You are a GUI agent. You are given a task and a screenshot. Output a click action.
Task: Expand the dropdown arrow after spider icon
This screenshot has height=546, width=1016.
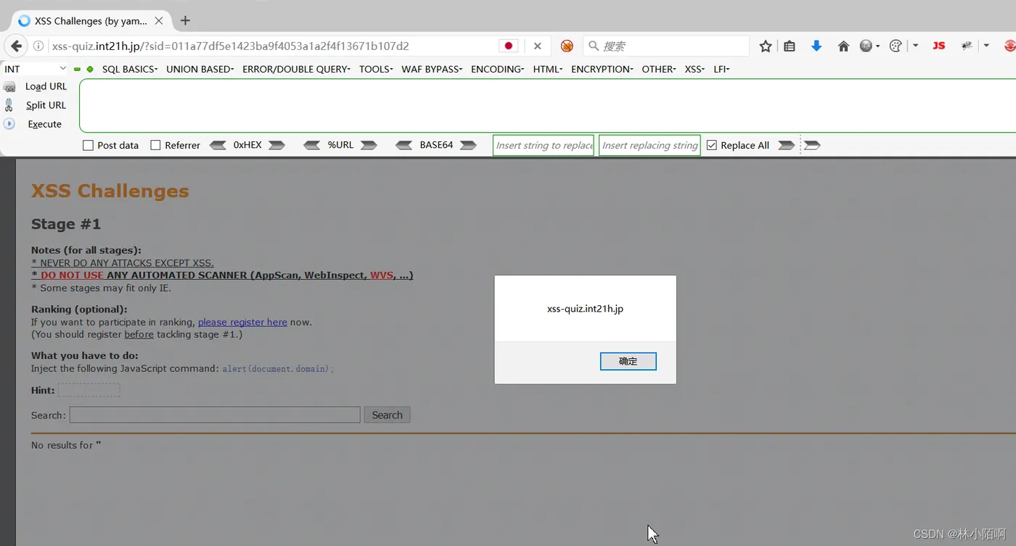coord(986,46)
